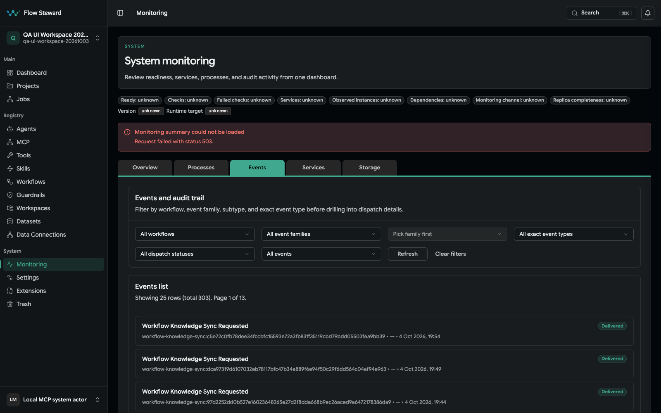Open the All workflows dropdown
The width and height of the screenshot is (661, 413).
coord(195,234)
